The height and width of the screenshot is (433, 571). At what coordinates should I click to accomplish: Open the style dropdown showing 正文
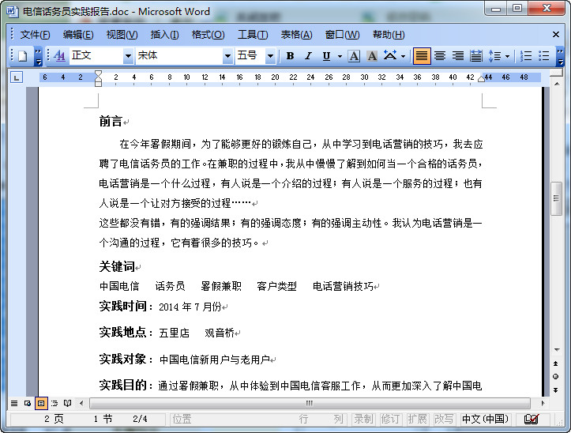[x=128, y=56]
